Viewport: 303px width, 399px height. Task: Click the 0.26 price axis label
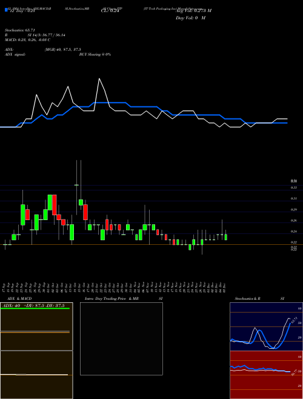pyautogui.click(x=294, y=221)
